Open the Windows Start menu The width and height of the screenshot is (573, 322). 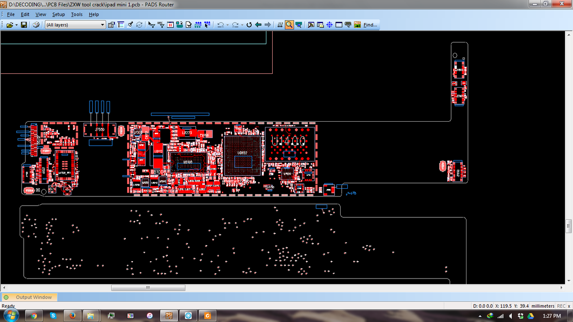(11, 314)
